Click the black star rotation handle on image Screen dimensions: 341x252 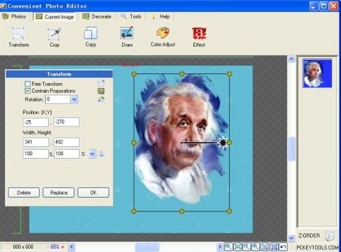222,143
